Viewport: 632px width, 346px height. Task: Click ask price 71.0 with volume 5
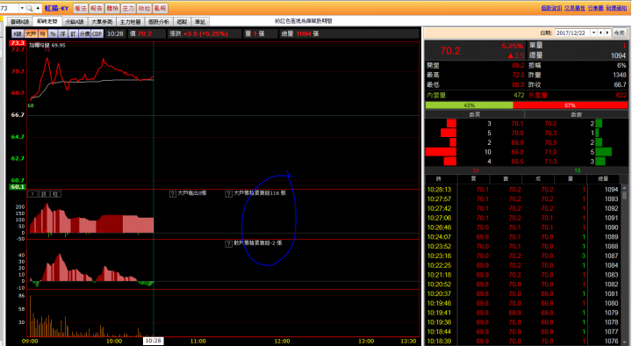coord(550,152)
